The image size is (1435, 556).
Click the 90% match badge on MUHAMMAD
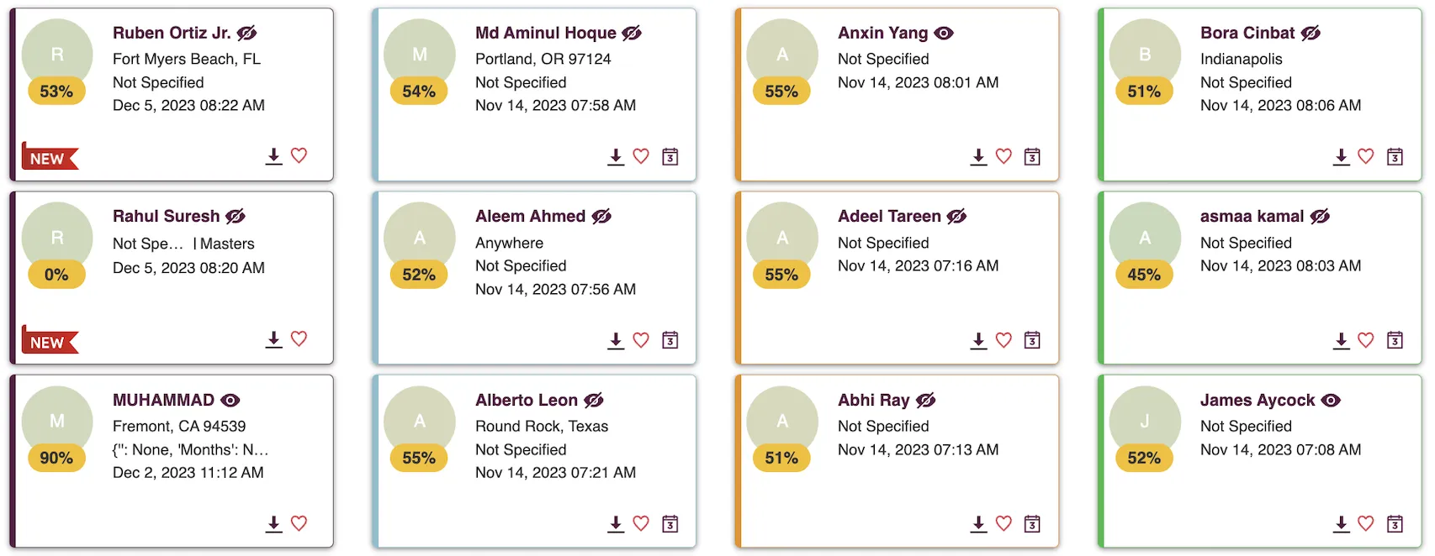[x=56, y=458]
